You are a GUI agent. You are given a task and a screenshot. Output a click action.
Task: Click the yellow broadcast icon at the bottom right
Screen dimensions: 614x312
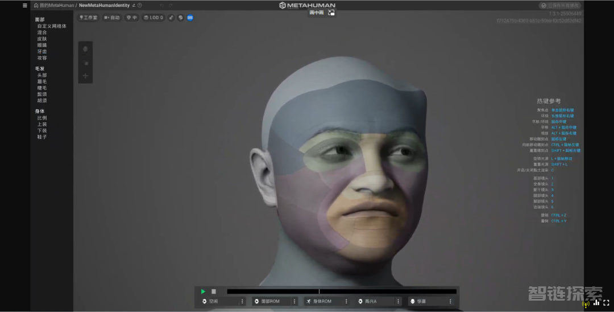click(x=586, y=303)
